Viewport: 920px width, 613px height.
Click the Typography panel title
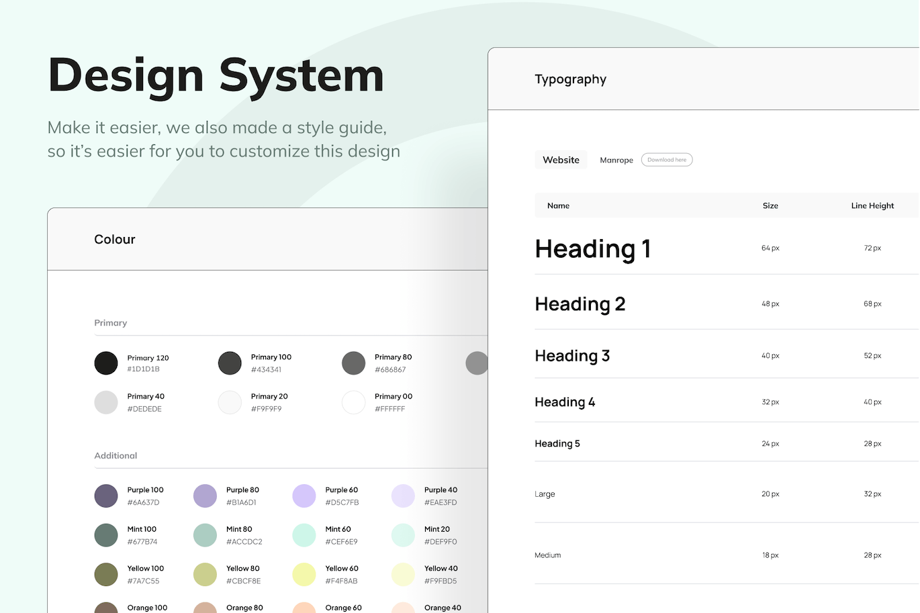[570, 79]
